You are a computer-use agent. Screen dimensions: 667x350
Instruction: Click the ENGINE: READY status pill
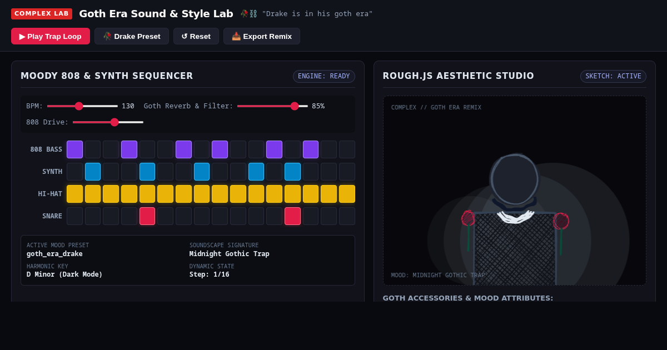click(x=324, y=76)
